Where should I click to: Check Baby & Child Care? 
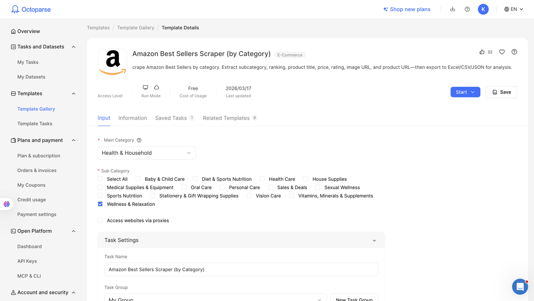click(x=138, y=179)
